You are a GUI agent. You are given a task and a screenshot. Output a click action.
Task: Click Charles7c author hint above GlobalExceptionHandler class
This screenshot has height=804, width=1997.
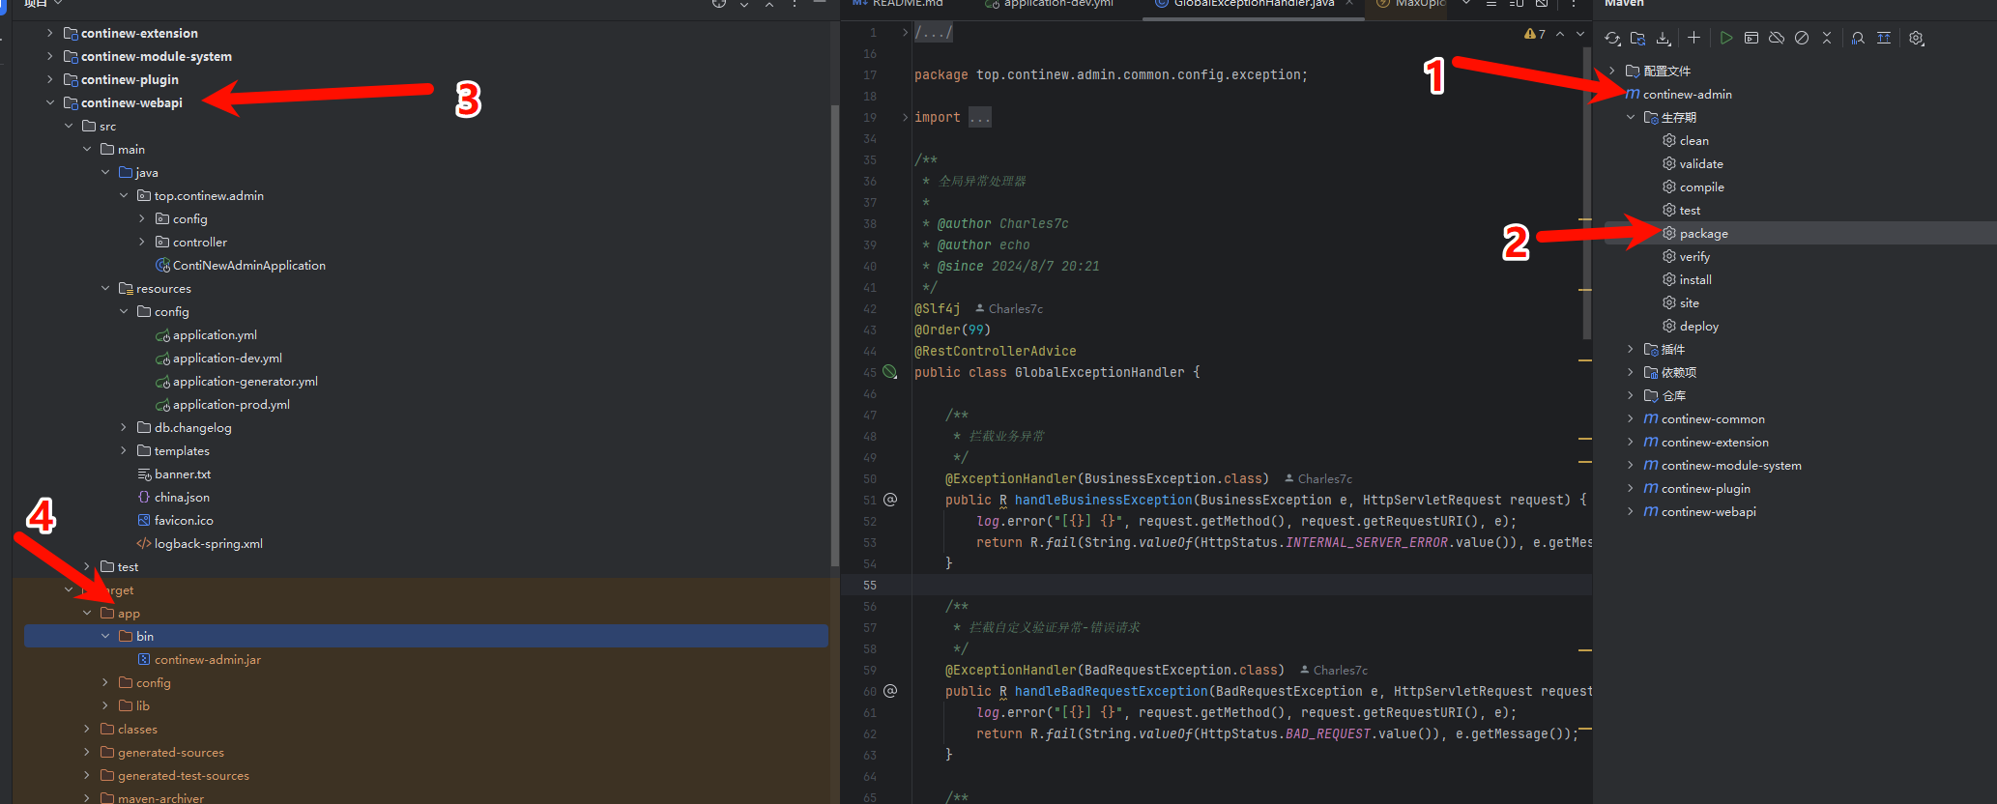click(1009, 309)
